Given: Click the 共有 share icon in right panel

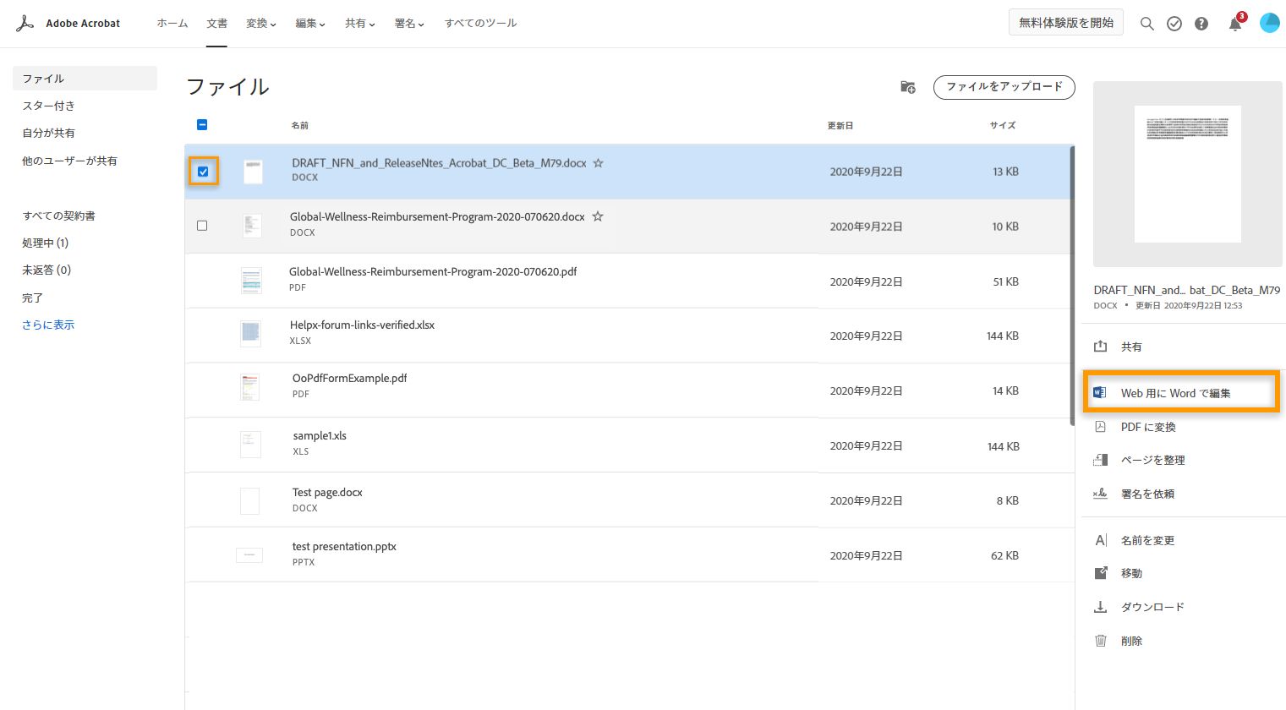Looking at the screenshot, I should click(1101, 347).
